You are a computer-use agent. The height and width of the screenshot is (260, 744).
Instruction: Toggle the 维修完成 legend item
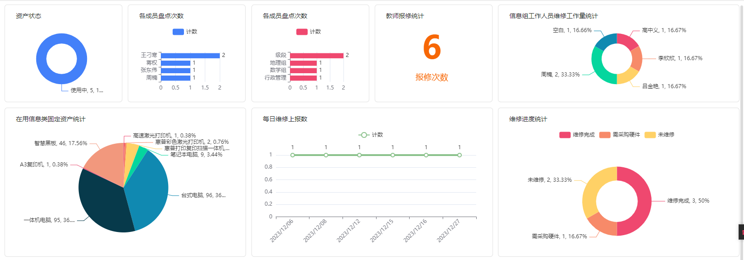point(577,135)
